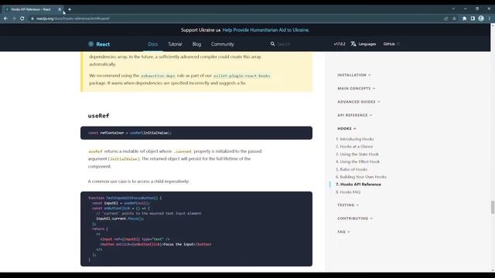Click the Languages translate icon

tap(353, 44)
